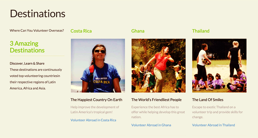Click the Destinations page heading
Viewport: 258px width, 138px height.
(x=38, y=14)
